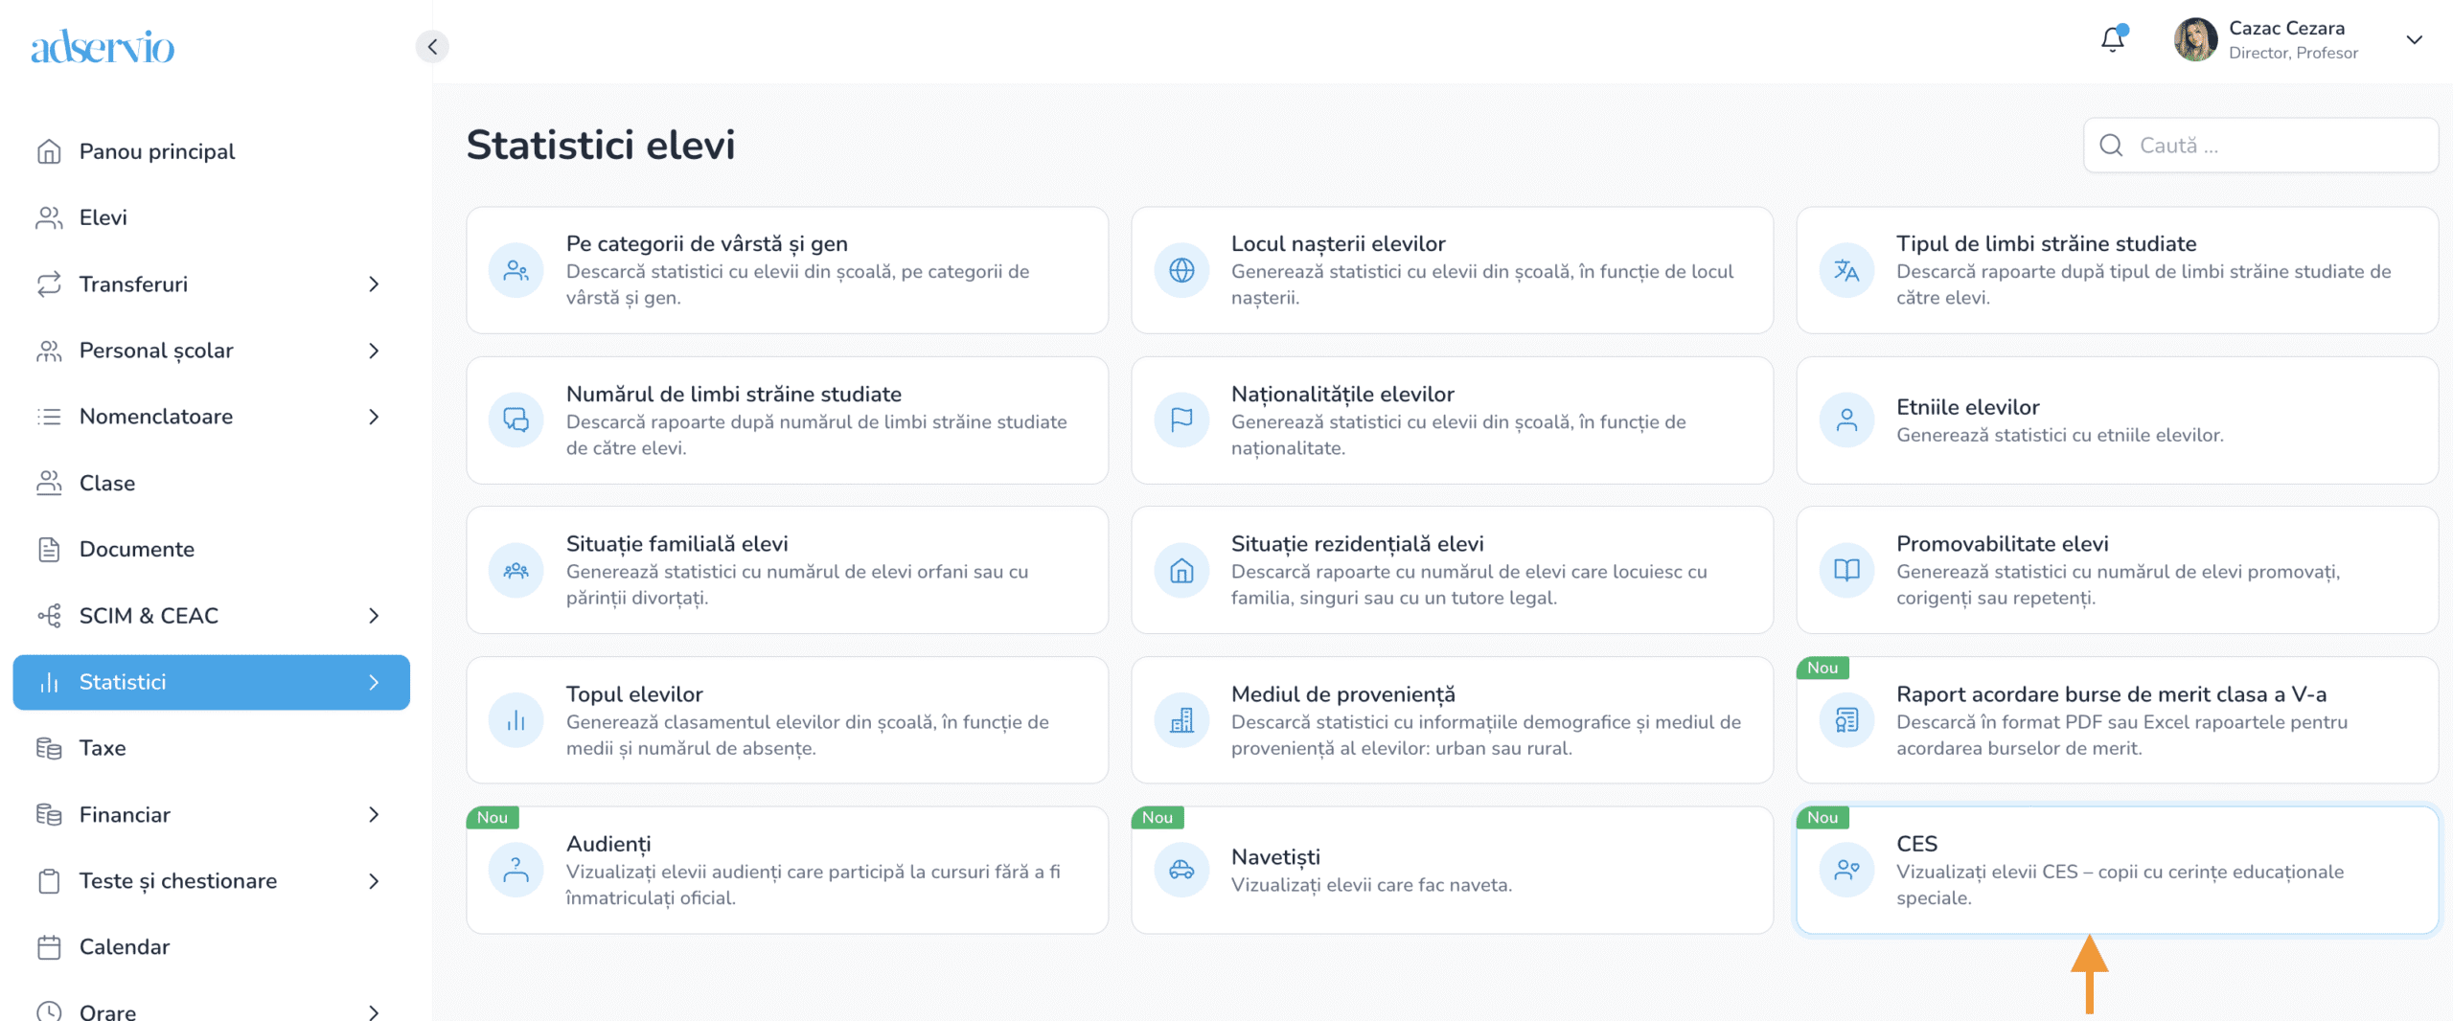Click the translate icon for Tipul de limbi străine
This screenshot has width=2453, height=1021.
click(1845, 271)
